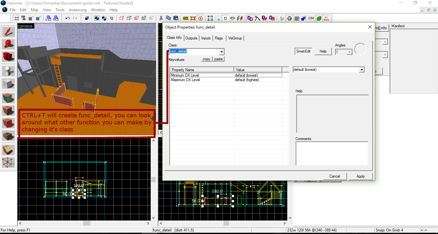Toggle Radius Culling 'R' button
The height and width of the screenshot is (234, 438).
point(201,18)
